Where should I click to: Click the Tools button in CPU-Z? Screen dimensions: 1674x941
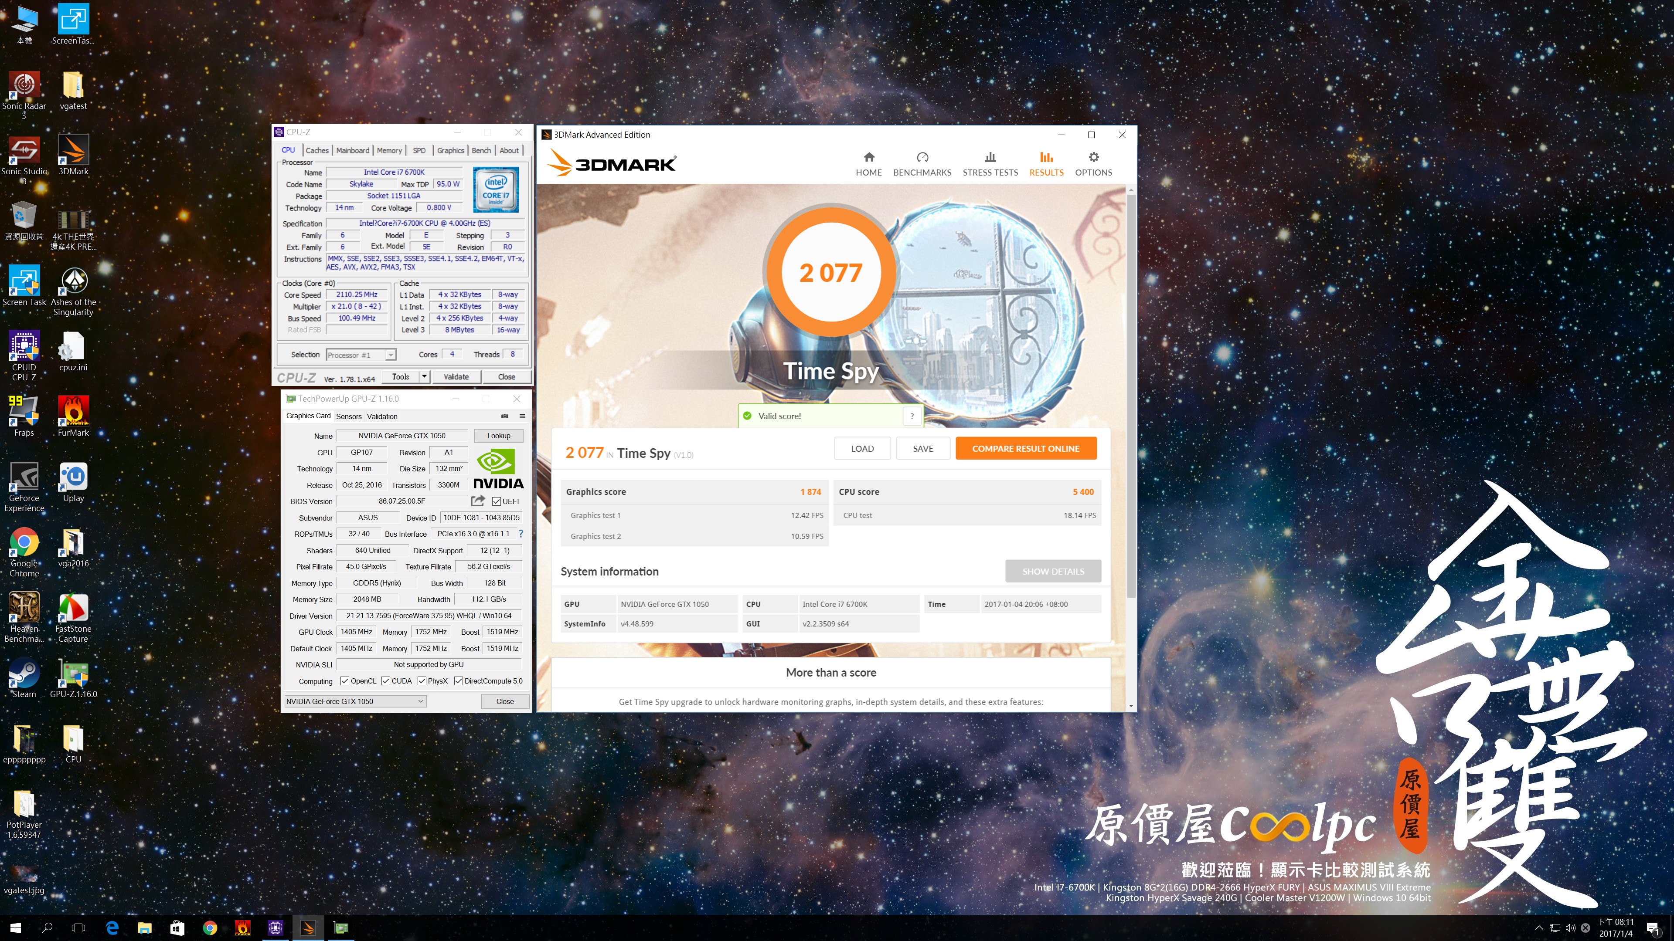(401, 377)
